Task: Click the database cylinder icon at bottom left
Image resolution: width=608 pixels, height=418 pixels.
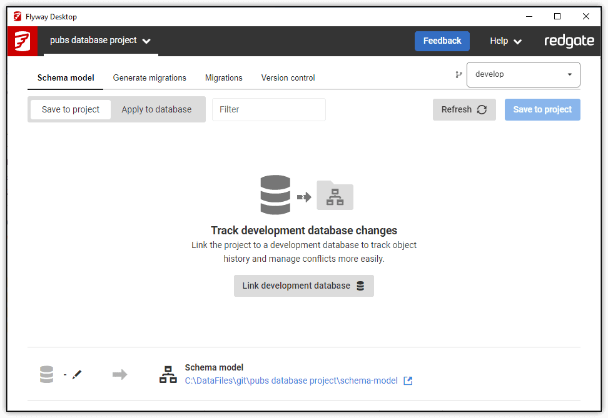Action: tap(46, 374)
